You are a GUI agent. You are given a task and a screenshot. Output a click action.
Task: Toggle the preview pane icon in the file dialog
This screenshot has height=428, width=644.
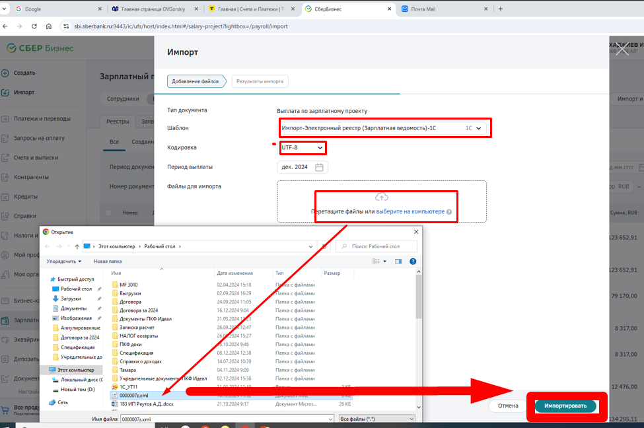pyautogui.click(x=398, y=262)
